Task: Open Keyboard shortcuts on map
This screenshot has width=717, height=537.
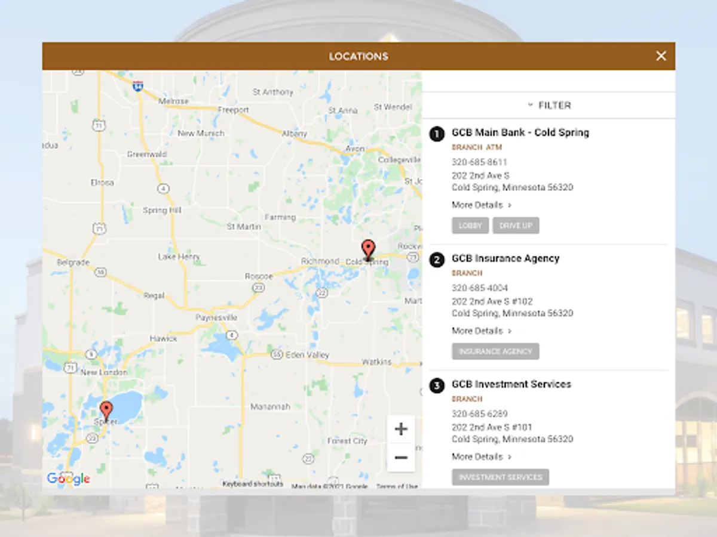Action: pyautogui.click(x=253, y=484)
